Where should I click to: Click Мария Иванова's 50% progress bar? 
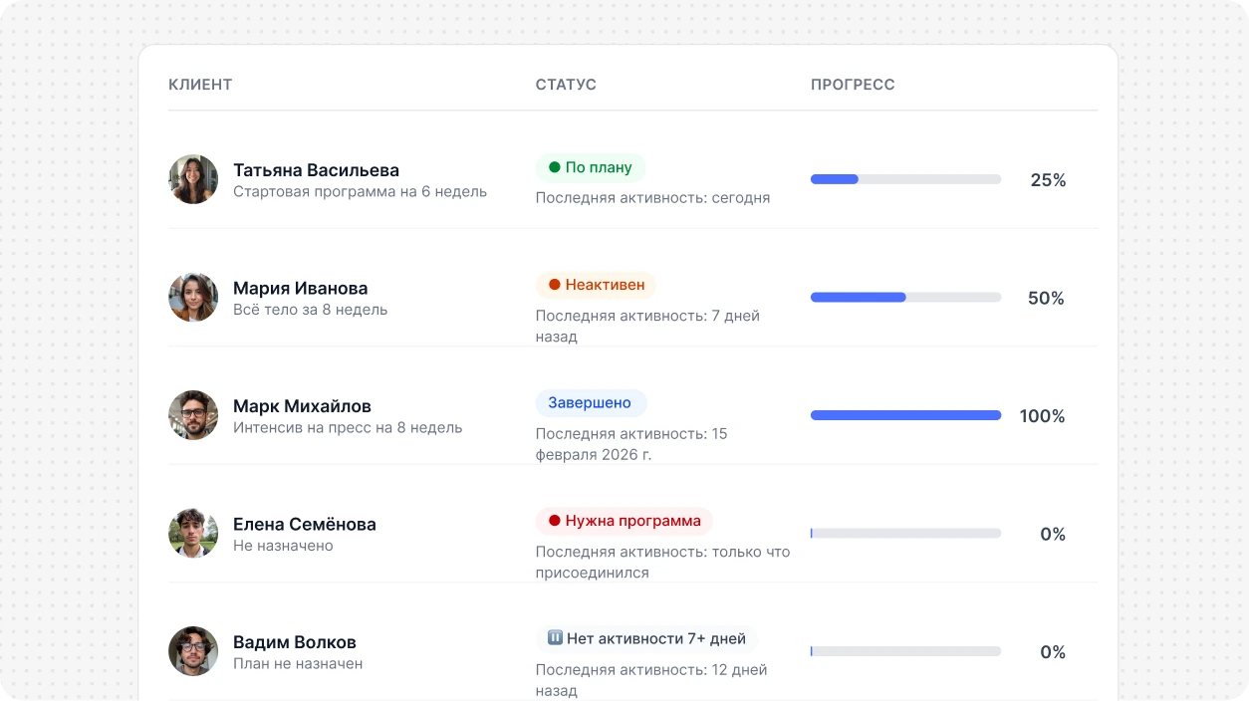905,298
